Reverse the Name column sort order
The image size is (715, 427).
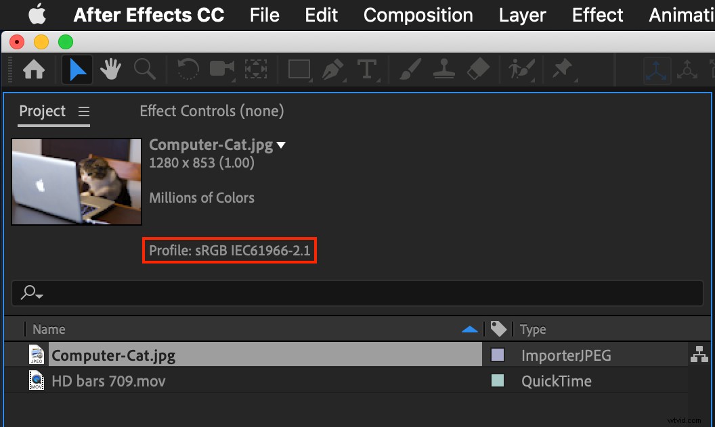tap(469, 329)
